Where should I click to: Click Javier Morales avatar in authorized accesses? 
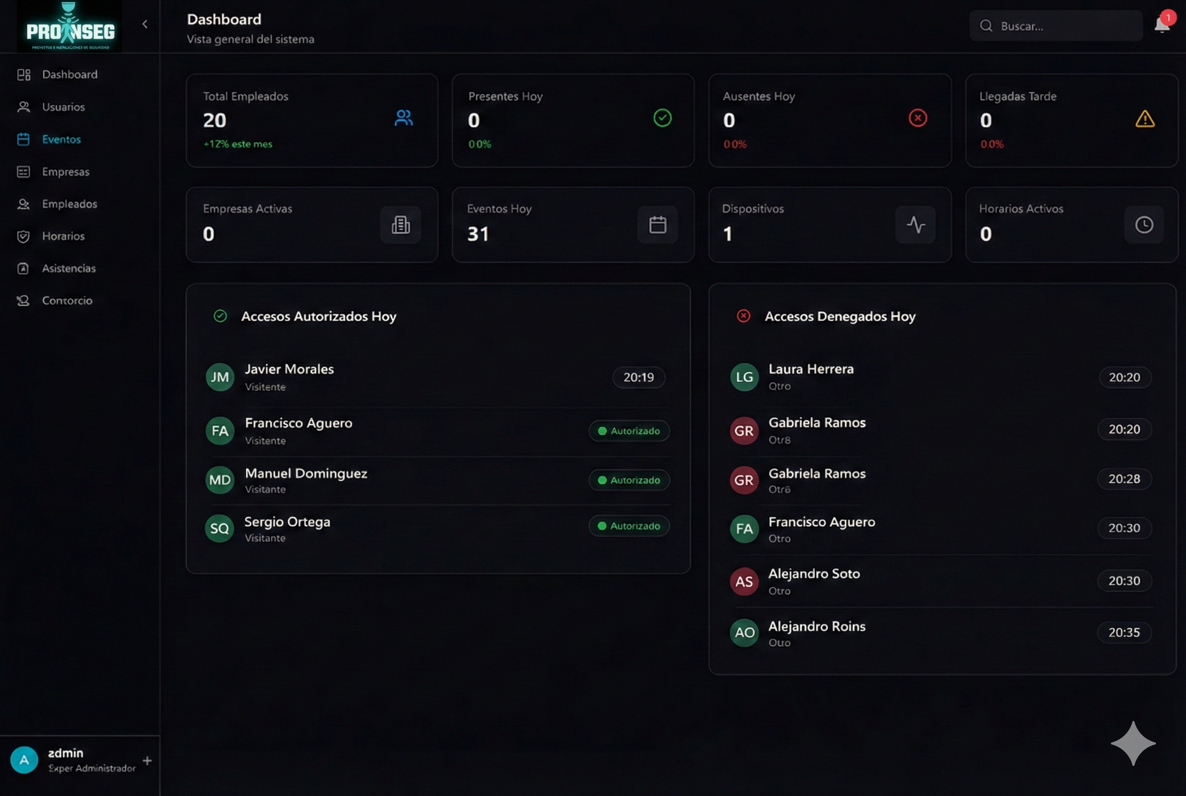click(219, 377)
